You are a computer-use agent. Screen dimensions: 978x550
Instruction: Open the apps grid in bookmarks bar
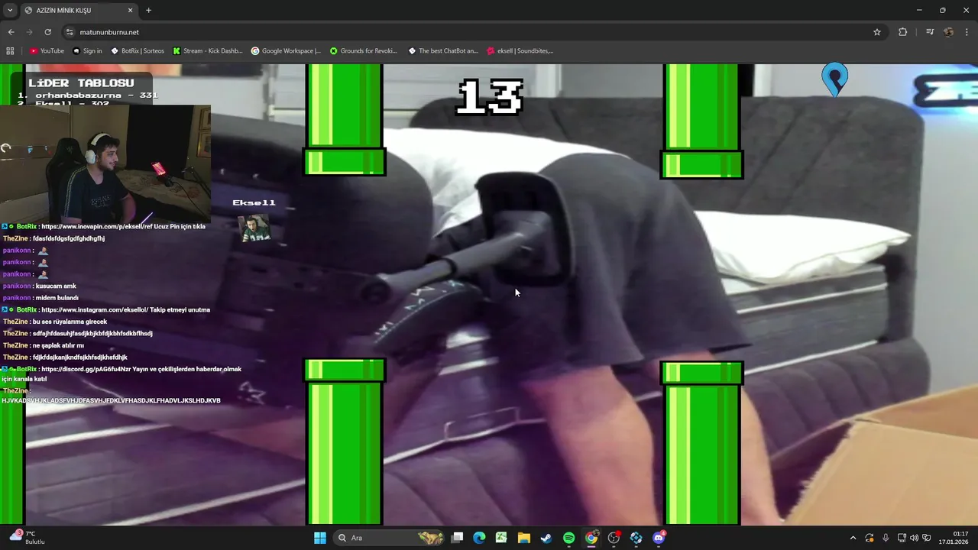(10, 51)
